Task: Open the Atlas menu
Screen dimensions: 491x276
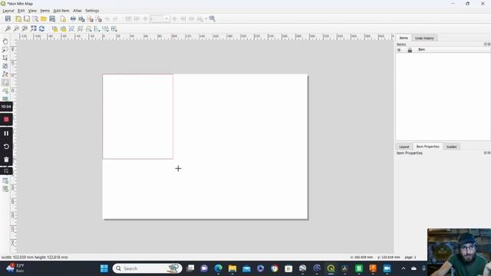Action: (x=77, y=11)
